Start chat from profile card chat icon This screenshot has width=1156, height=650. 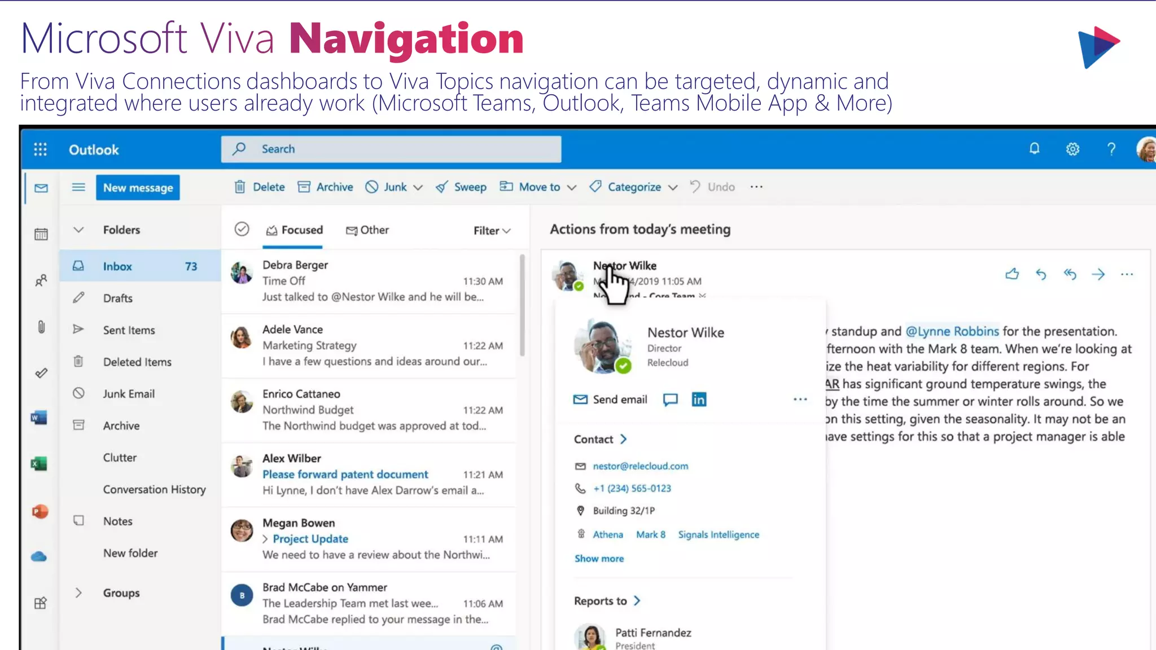[x=670, y=399]
